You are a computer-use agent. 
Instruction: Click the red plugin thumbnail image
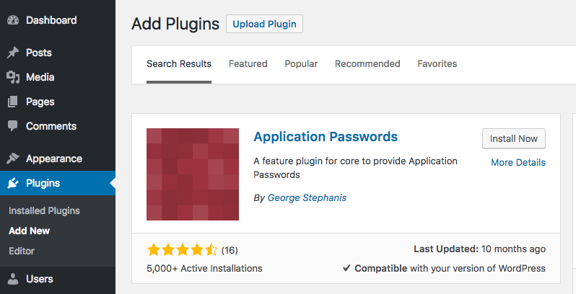tap(193, 174)
